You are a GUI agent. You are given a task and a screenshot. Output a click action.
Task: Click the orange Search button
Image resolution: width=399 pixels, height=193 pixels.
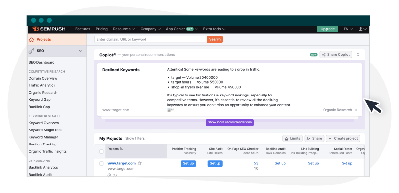tap(215, 39)
